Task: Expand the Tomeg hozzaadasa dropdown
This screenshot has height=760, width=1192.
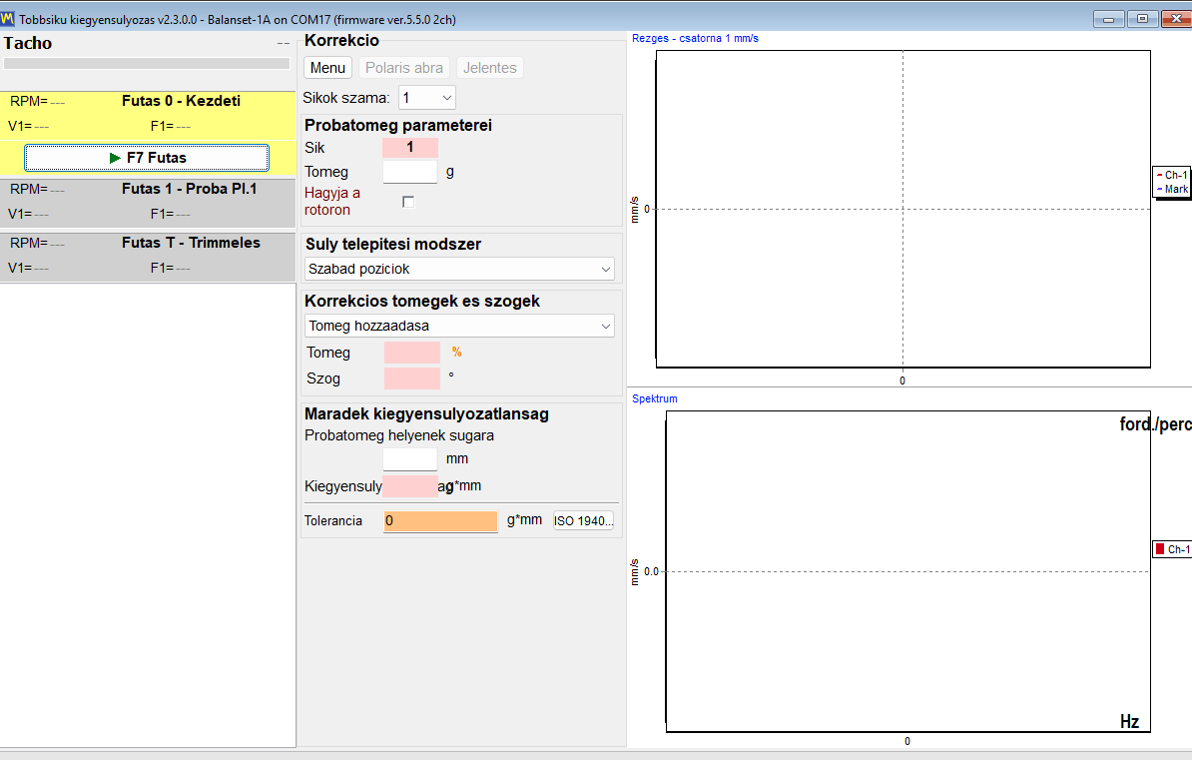Action: pyautogui.click(x=459, y=326)
